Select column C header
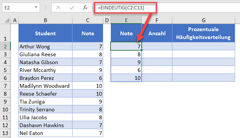240x138 pixels. 87,20
